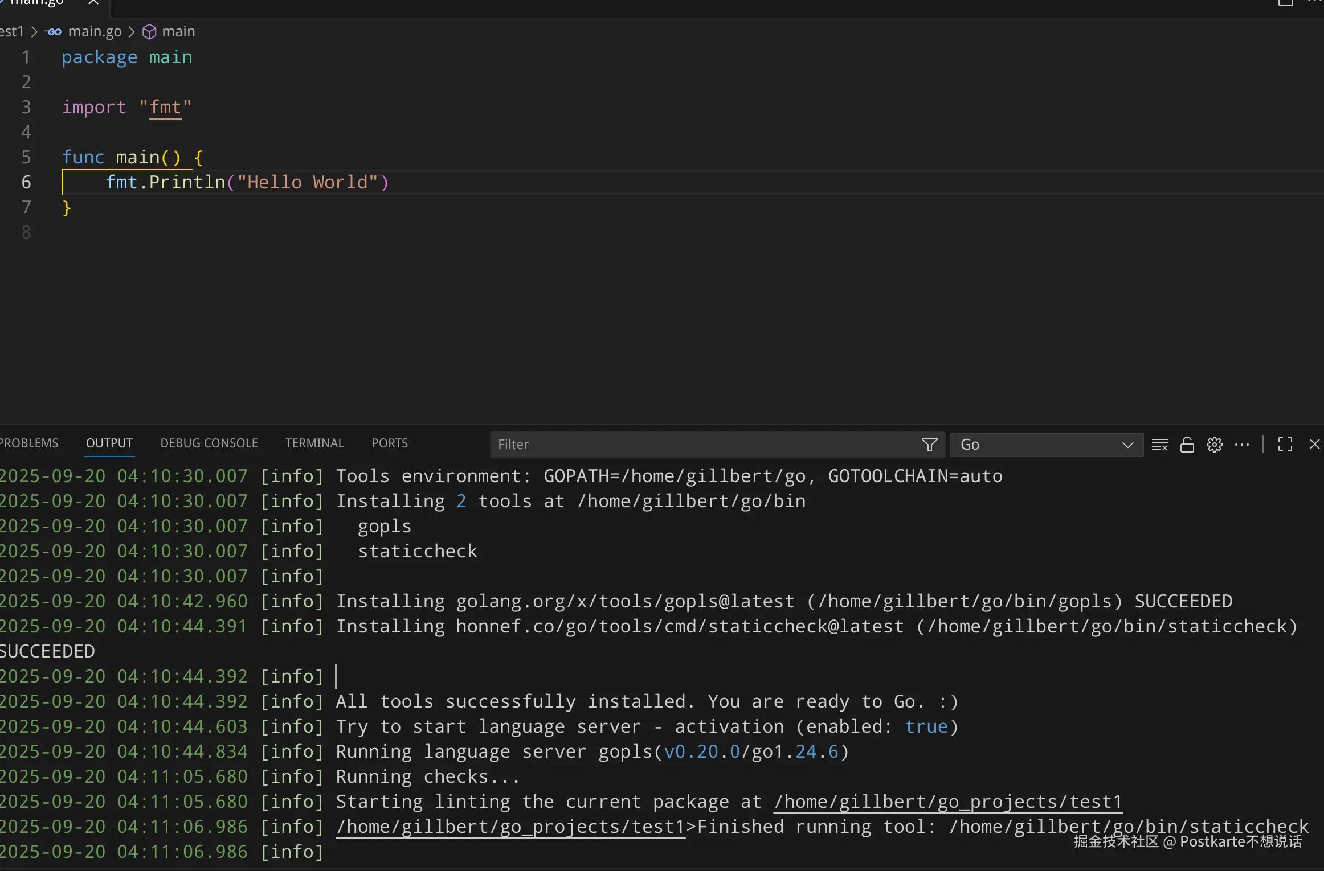The height and width of the screenshot is (871, 1324).
Task: Maximize the bottom panel size
Action: point(1285,445)
